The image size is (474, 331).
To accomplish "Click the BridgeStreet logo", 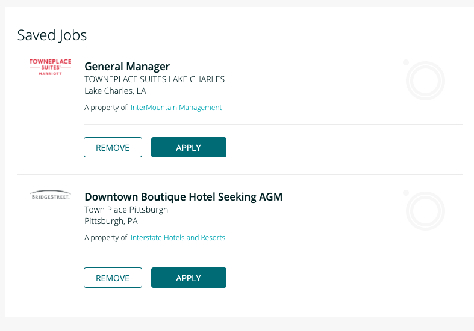I will click(51, 195).
